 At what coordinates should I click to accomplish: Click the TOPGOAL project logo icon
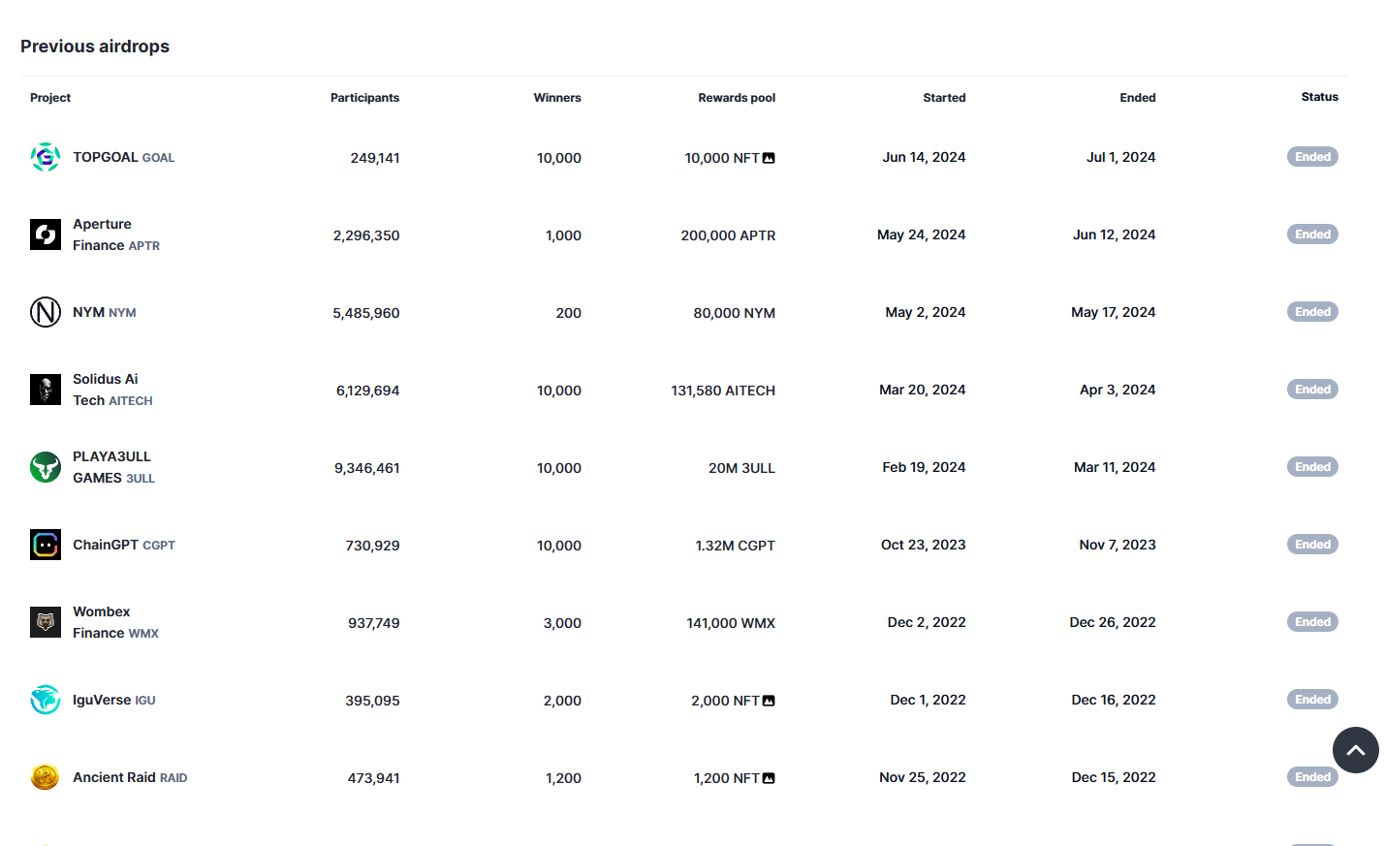tap(46, 157)
